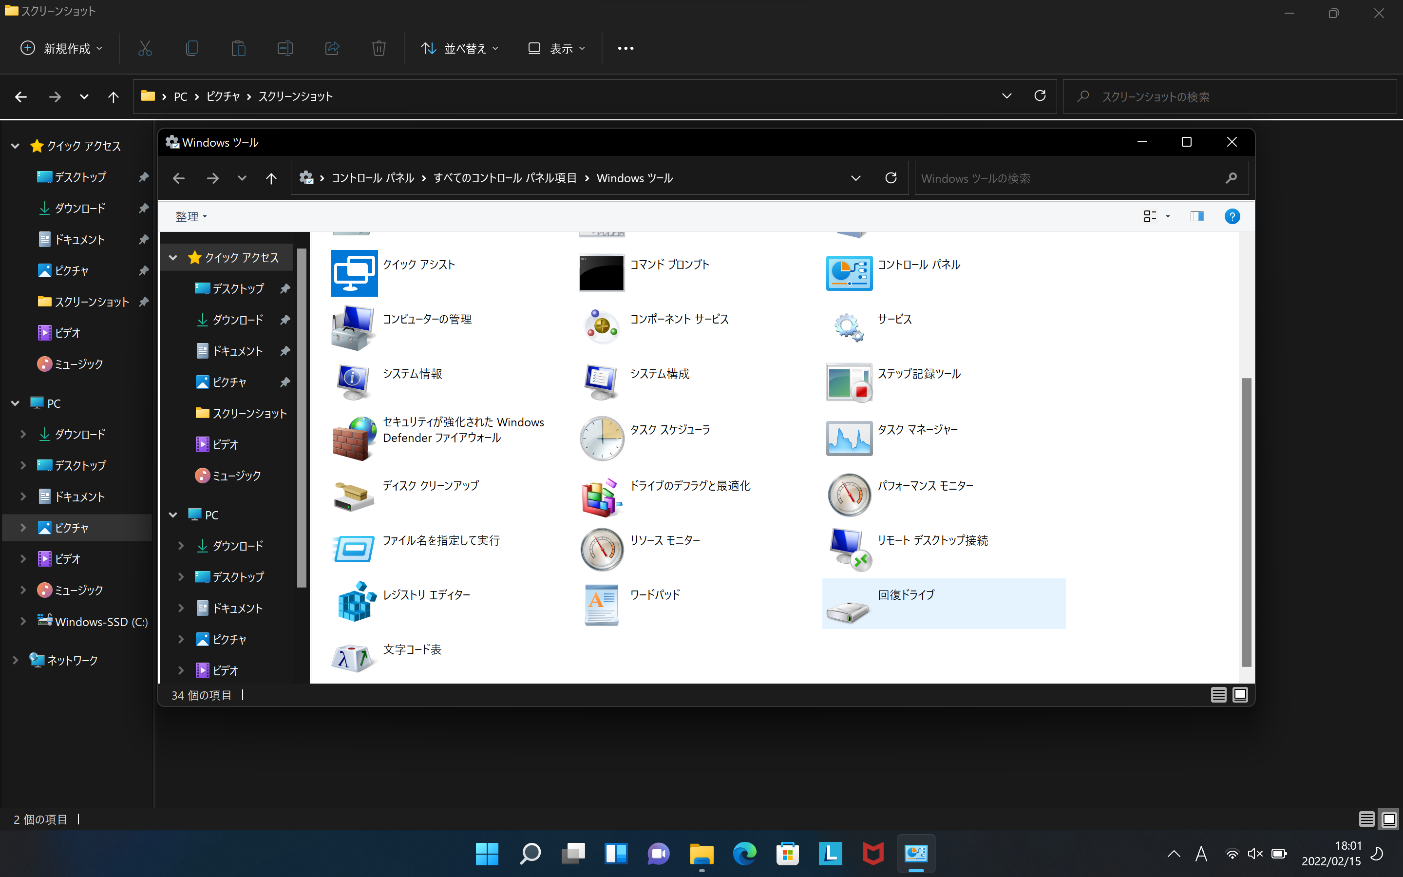The width and height of the screenshot is (1403, 877).
Task: Select the ディスク クリーンアップ icon
Action: click(x=354, y=496)
